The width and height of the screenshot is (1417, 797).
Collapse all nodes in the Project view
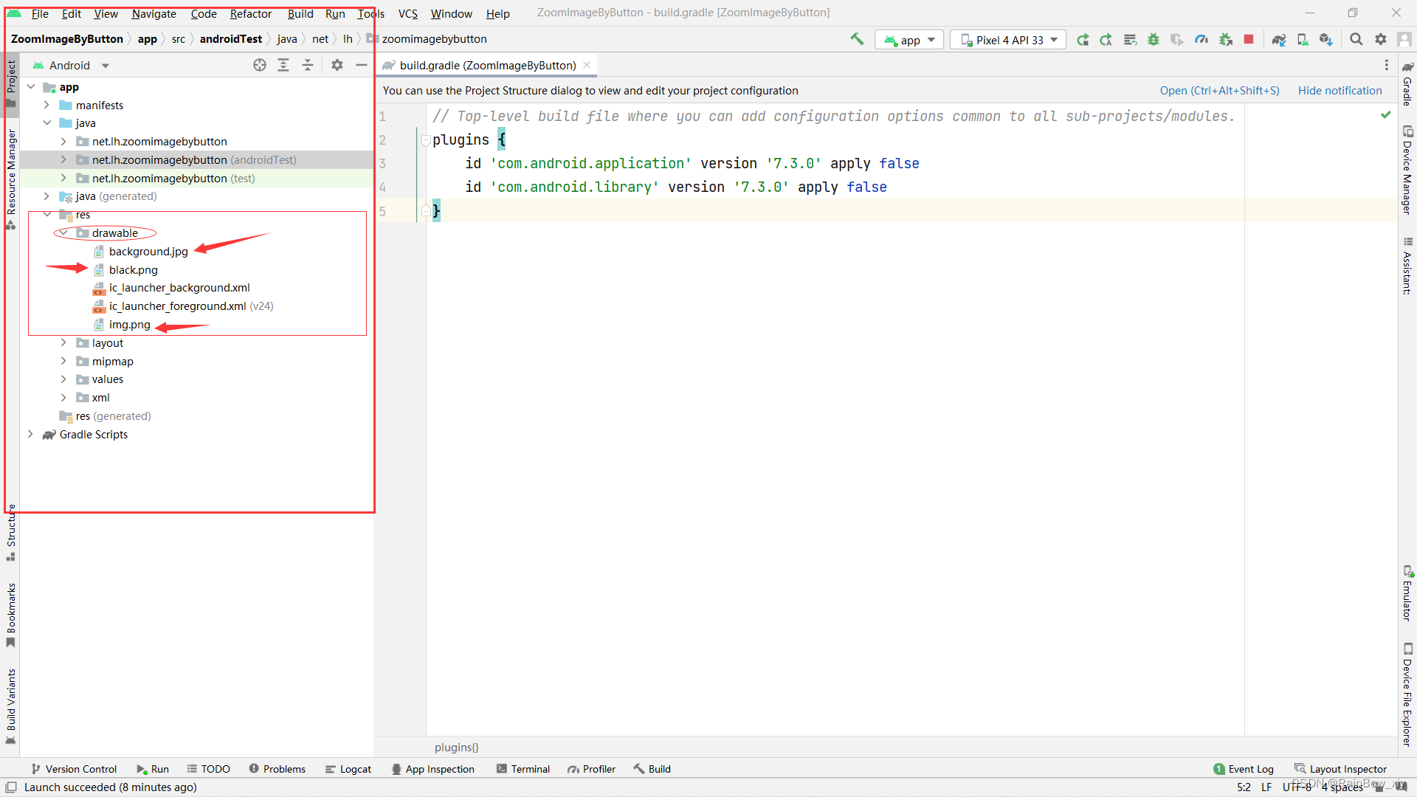point(308,65)
